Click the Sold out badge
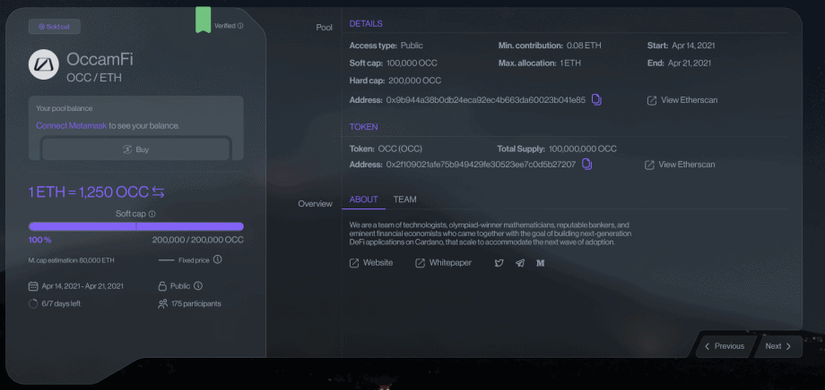The image size is (825, 390). (54, 26)
